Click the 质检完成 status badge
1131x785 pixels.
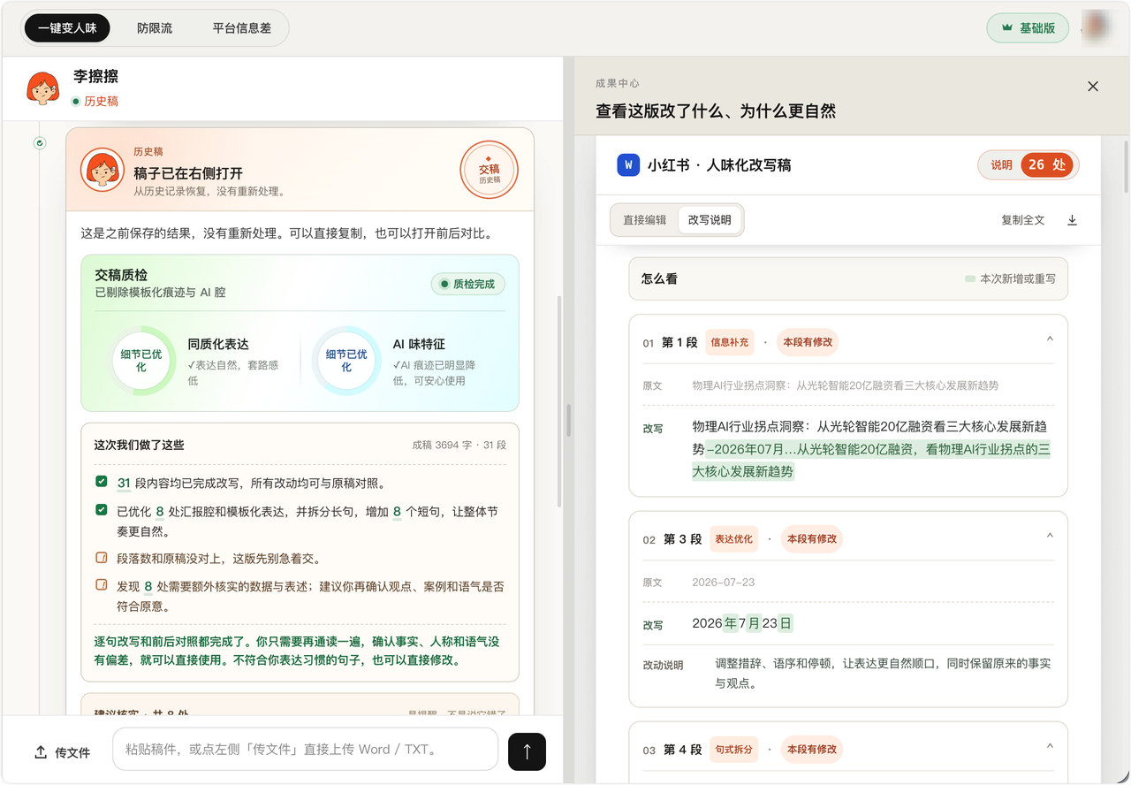click(x=468, y=285)
